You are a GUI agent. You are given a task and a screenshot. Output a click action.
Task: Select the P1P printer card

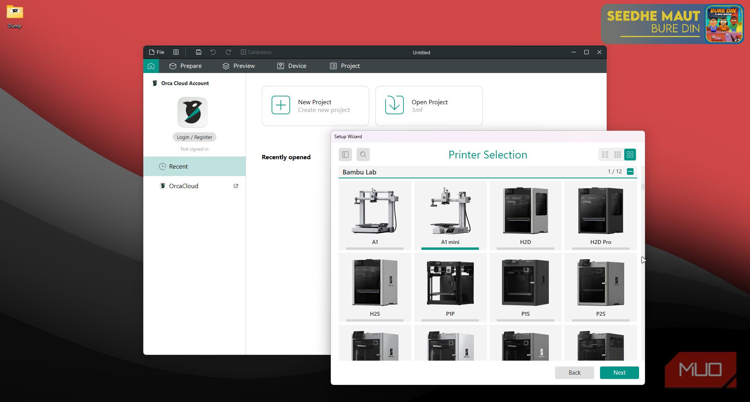pyautogui.click(x=450, y=287)
